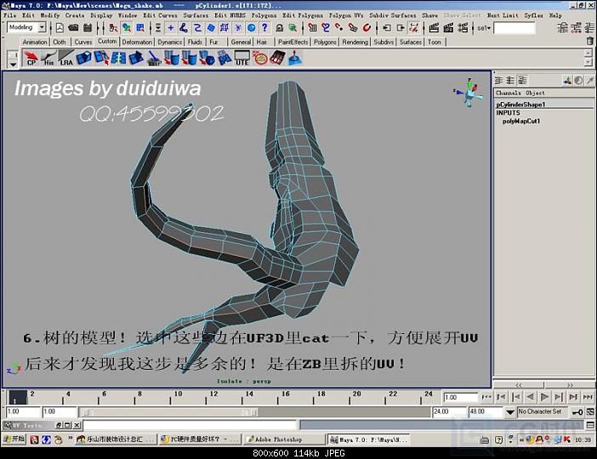The width and height of the screenshot is (597, 459).
Task: Open the sel field mode dropdown
Action: point(484,28)
